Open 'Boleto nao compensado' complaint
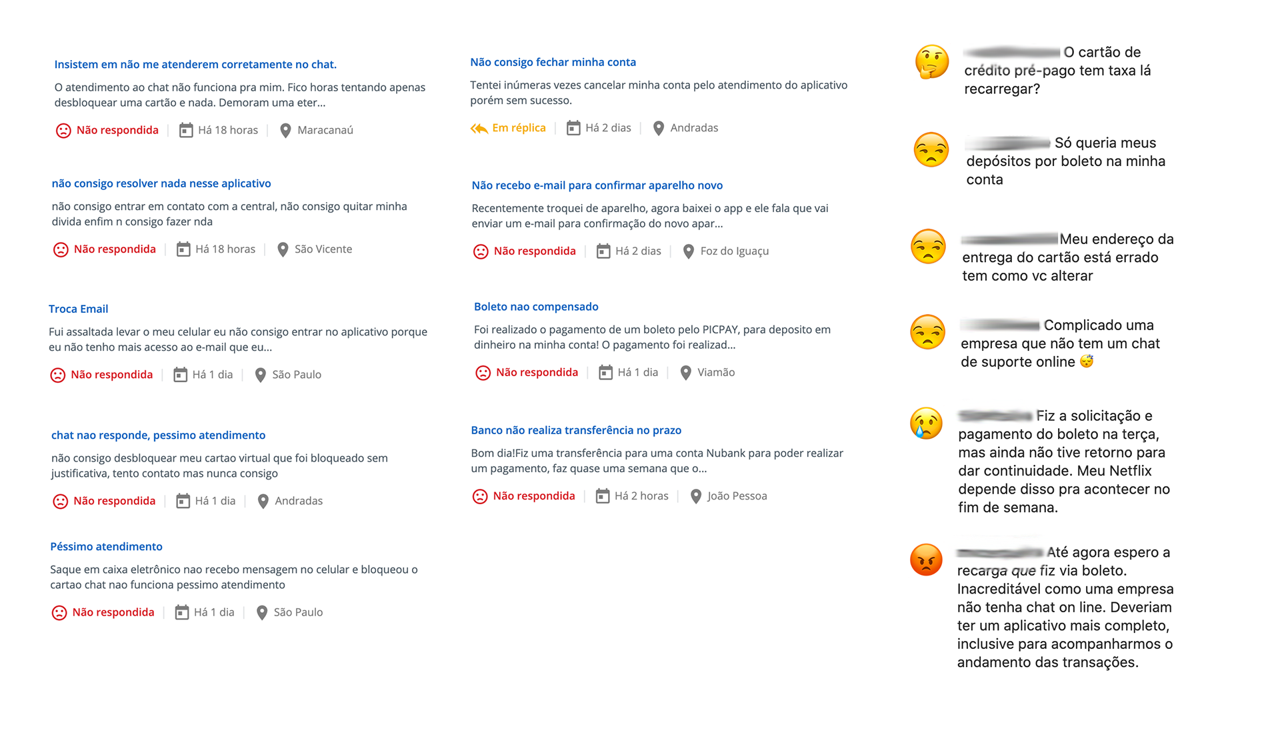 (536, 307)
